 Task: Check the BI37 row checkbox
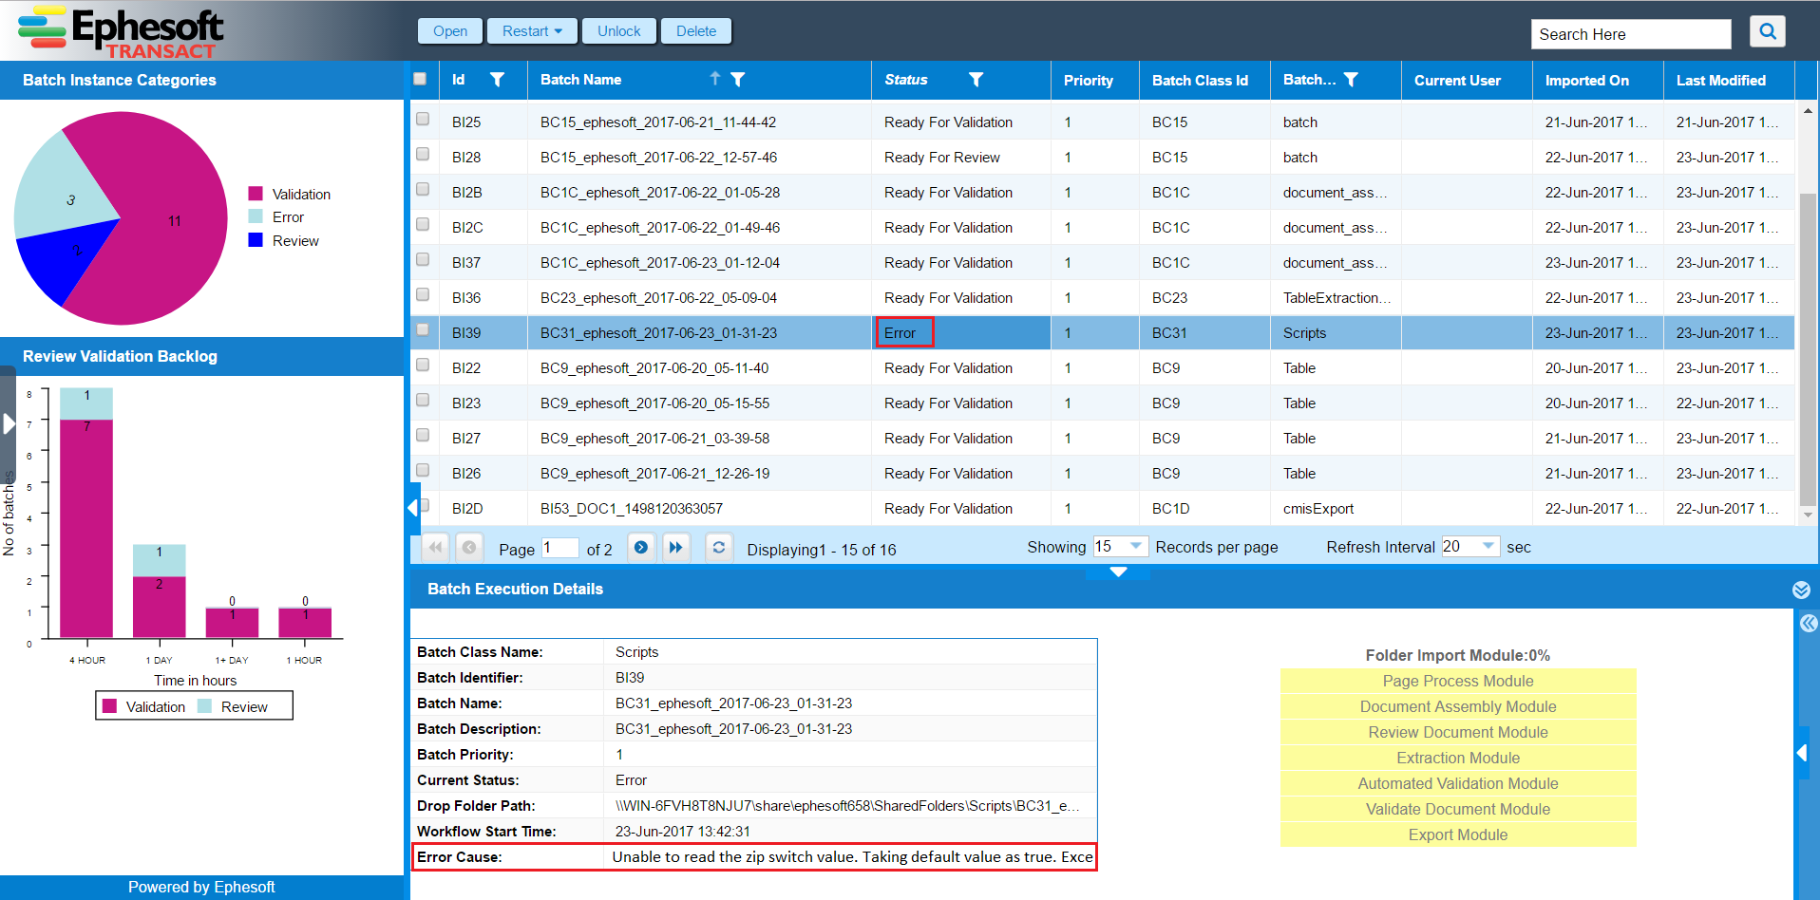423,259
